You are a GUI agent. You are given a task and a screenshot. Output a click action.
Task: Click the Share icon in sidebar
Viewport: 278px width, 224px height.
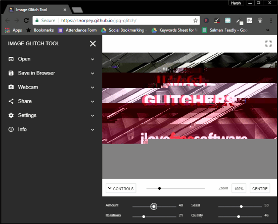(x=11, y=101)
